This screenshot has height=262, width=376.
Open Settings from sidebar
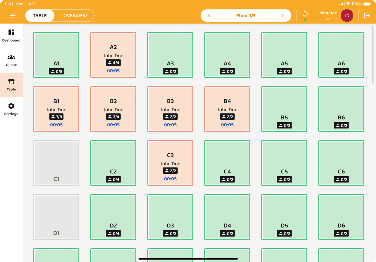[x=11, y=109]
